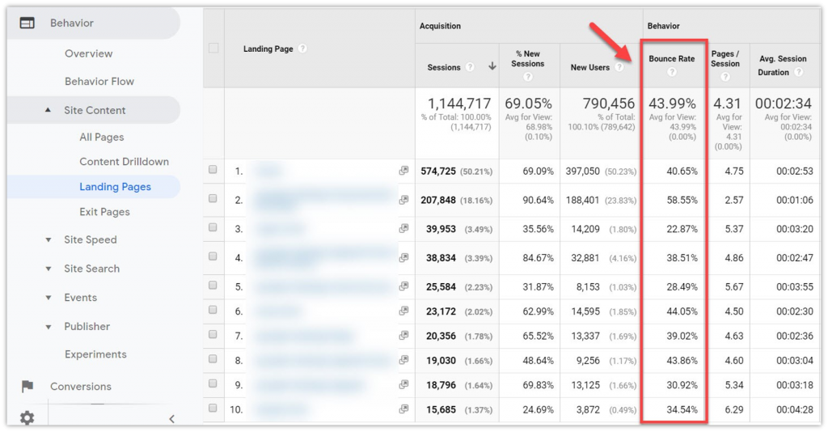The height and width of the screenshot is (432, 828).
Task: Click row 1 bounce rate 40.65%
Action: [x=682, y=172]
